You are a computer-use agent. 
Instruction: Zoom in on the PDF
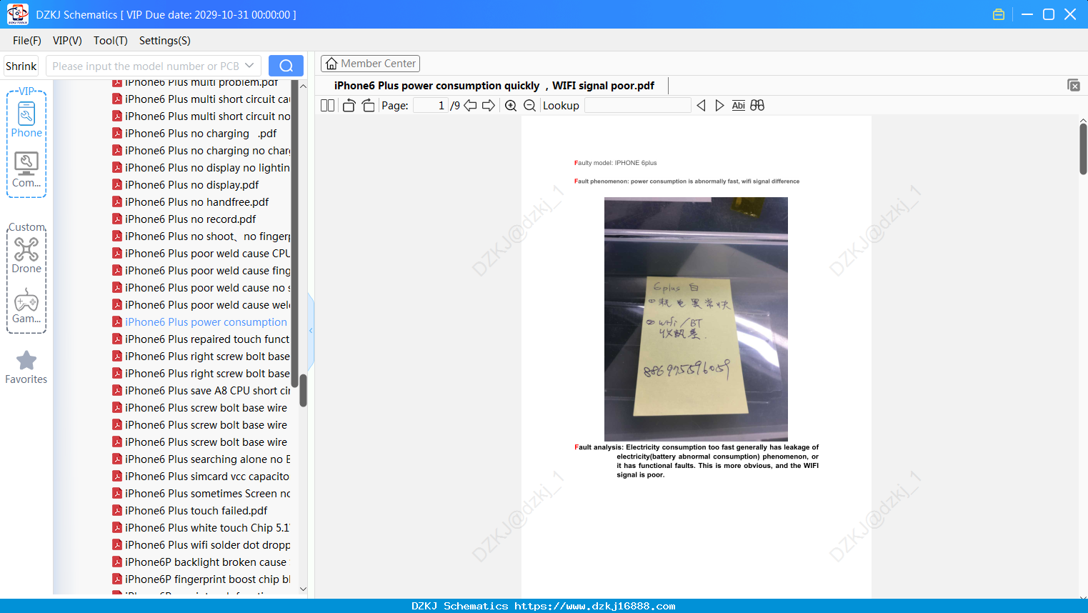(x=511, y=106)
